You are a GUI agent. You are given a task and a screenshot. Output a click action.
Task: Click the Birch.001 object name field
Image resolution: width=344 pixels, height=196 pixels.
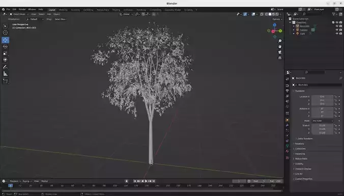(317, 85)
